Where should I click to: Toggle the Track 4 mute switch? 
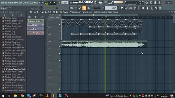tap(60, 46)
